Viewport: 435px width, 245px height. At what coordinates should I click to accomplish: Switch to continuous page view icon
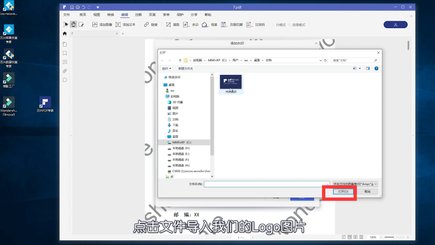[349, 237]
